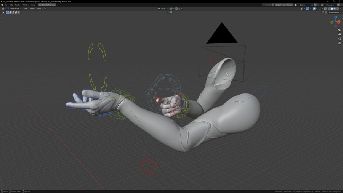Open the shading options dropdown

(340, 8)
